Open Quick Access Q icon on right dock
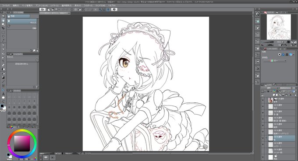This screenshot has height=161, width=298. tap(257, 14)
